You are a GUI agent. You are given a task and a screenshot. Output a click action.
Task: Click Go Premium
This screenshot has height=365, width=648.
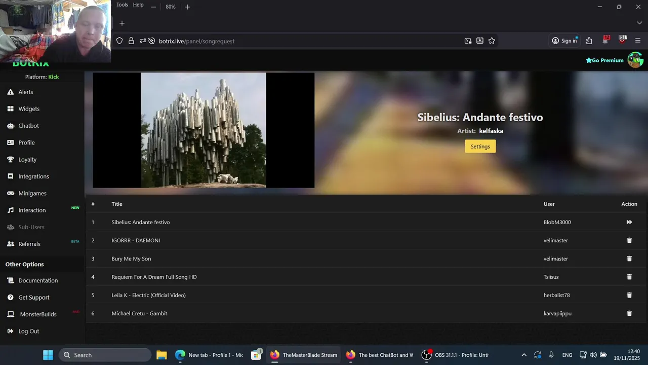604,60
